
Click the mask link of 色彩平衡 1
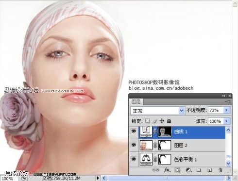[x=155, y=159]
